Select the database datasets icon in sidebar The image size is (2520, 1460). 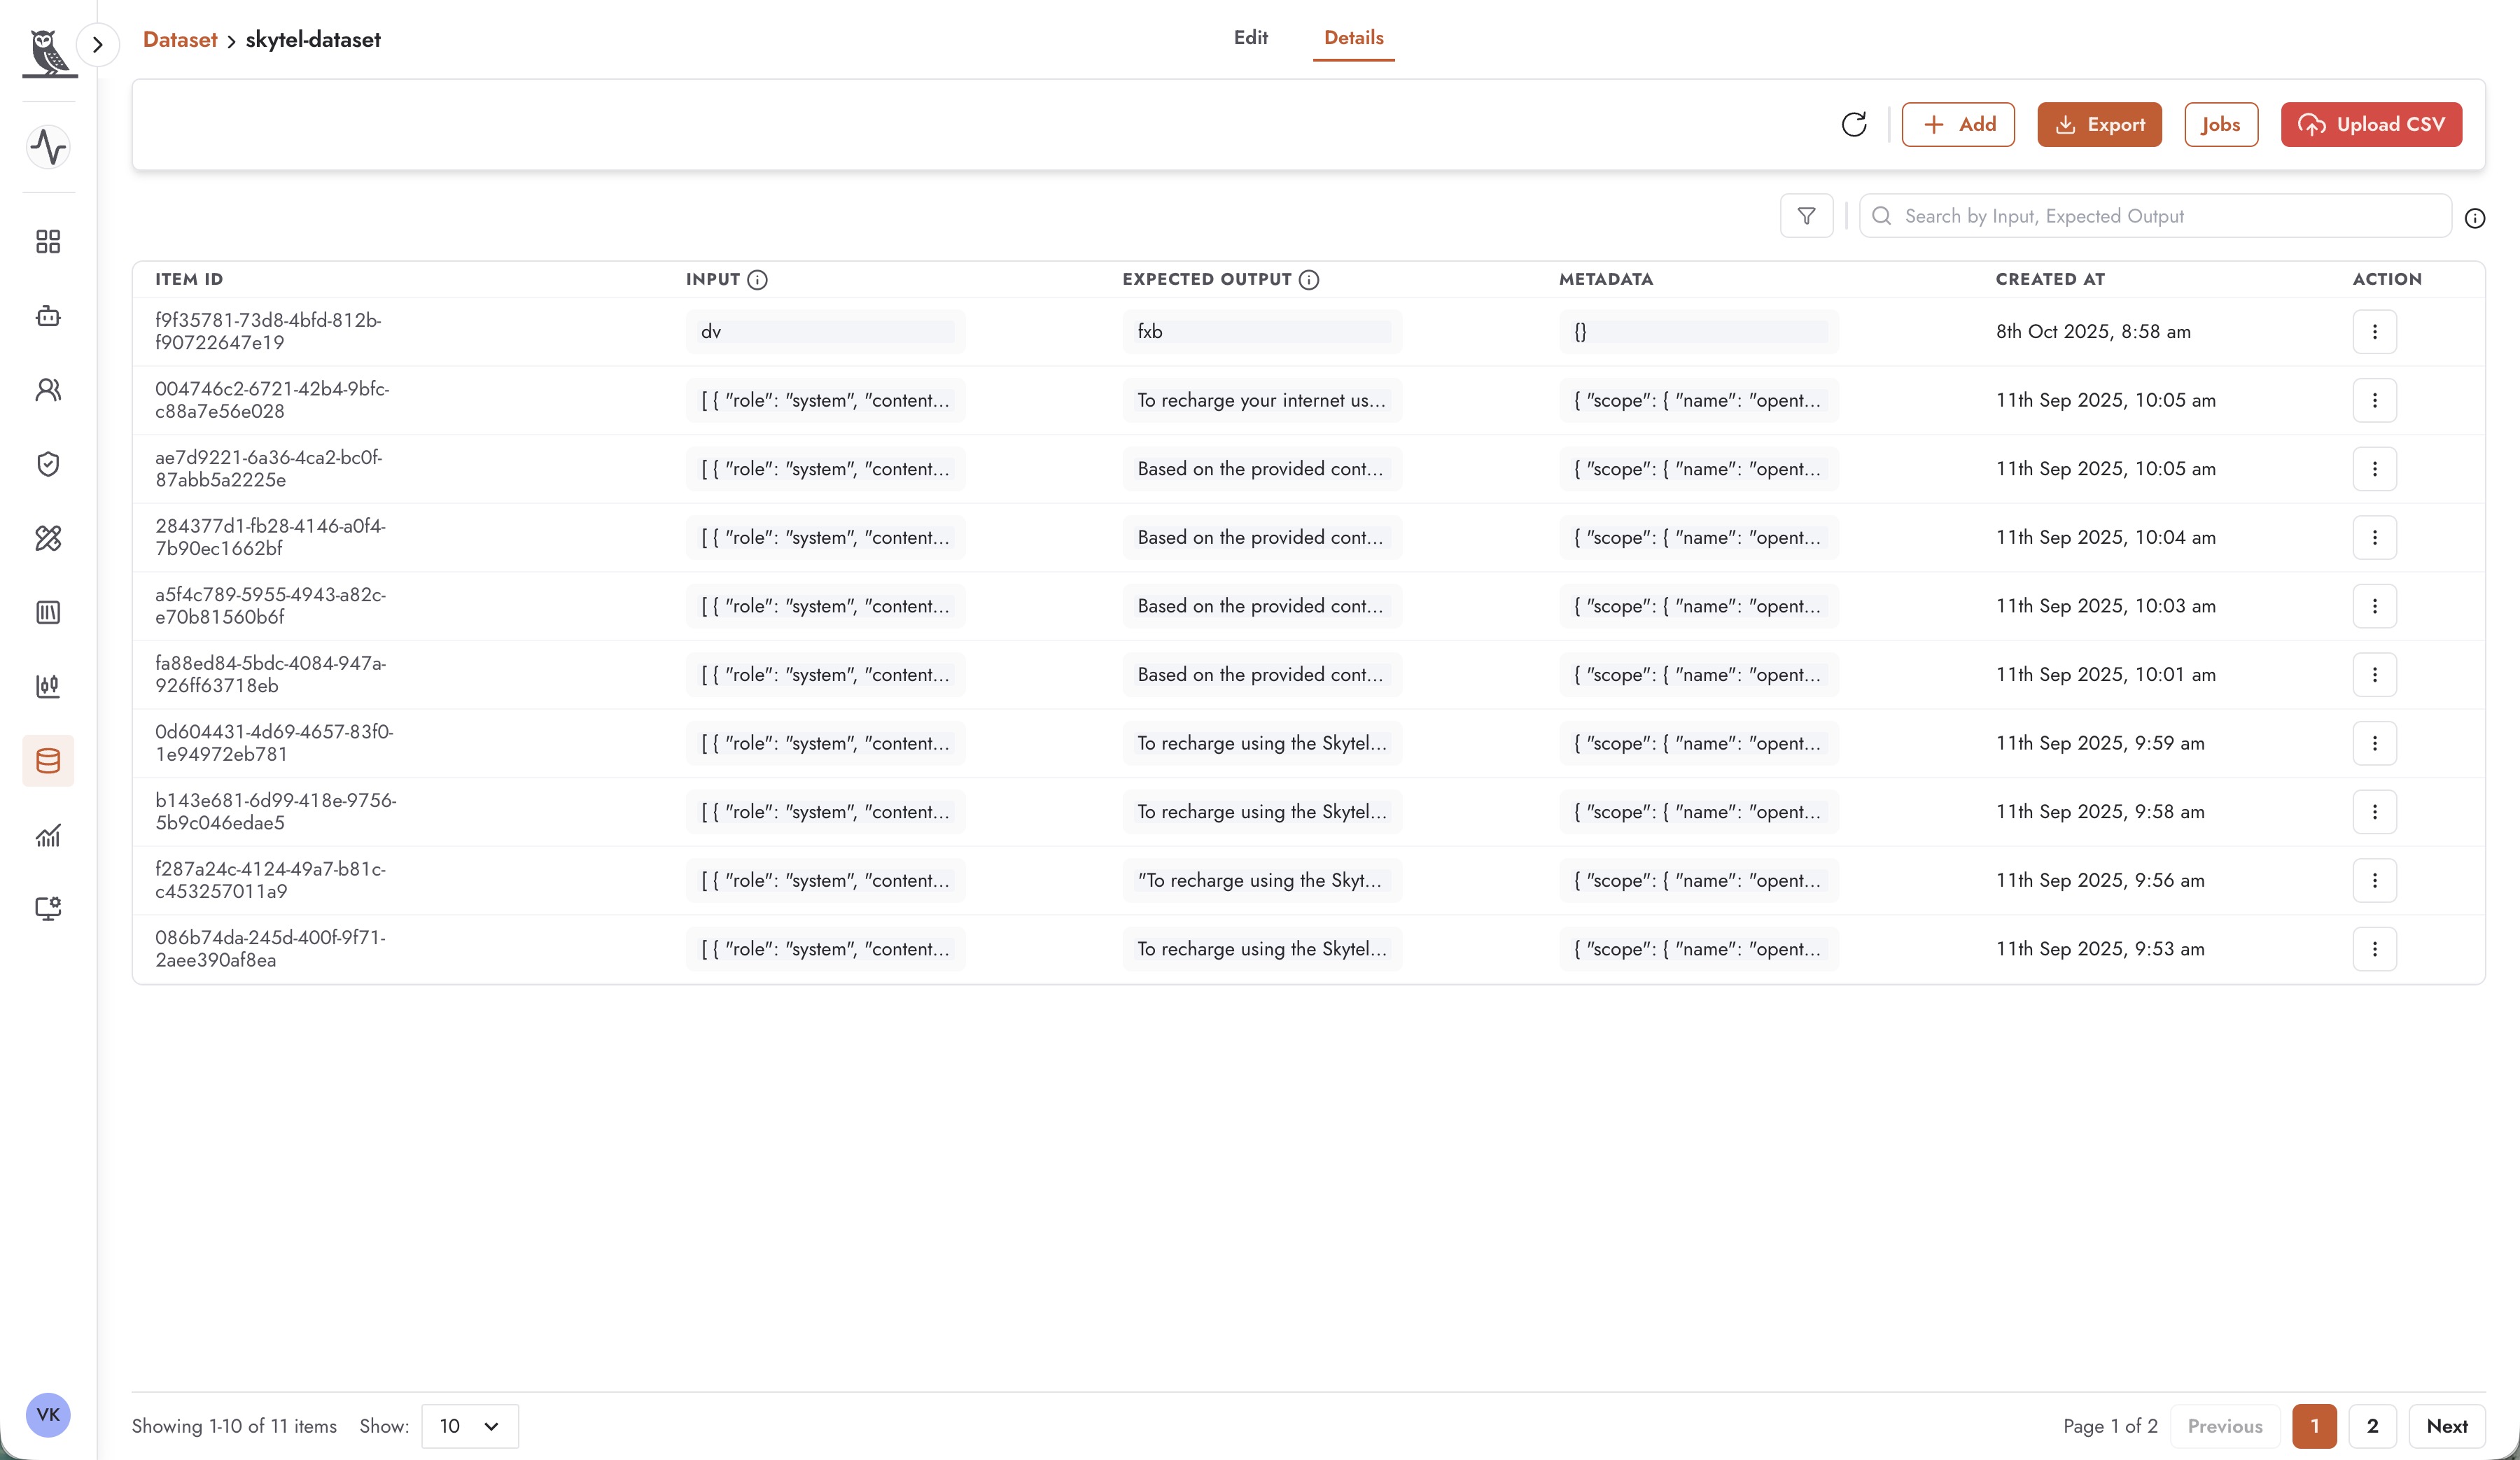(x=48, y=761)
